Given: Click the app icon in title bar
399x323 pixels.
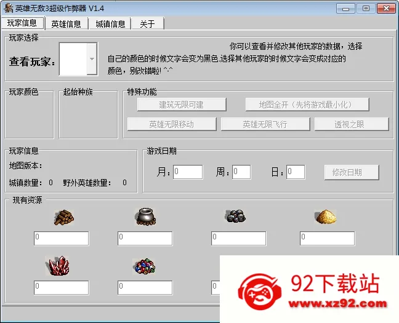Looking at the screenshot, I should tap(8, 8).
